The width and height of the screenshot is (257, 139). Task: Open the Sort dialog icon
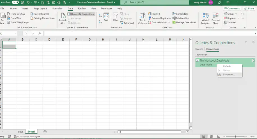106,17
